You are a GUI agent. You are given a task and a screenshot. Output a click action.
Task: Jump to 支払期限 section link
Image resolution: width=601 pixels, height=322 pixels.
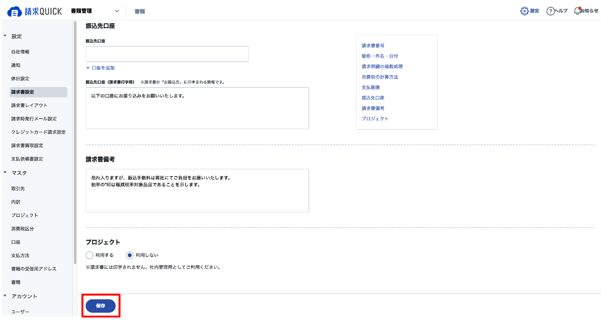[370, 88]
